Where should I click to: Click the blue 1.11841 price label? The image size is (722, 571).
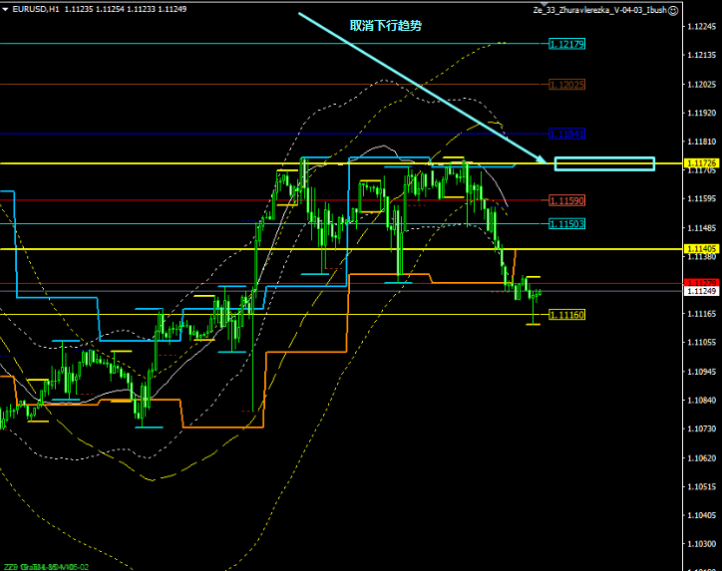(x=566, y=134)
